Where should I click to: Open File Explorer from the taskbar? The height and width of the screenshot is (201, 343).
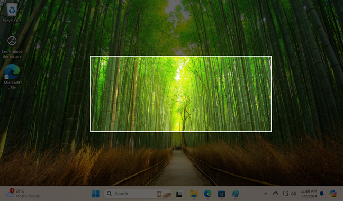click(x=194, y=194)
